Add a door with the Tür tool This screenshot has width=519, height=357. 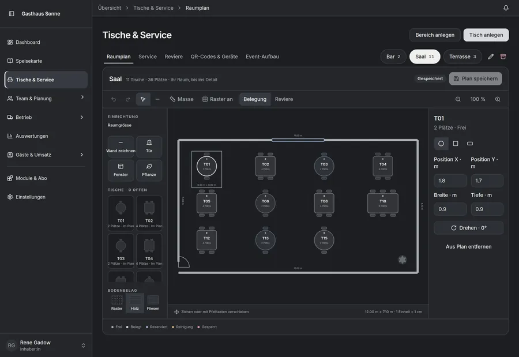click(149, 146)
